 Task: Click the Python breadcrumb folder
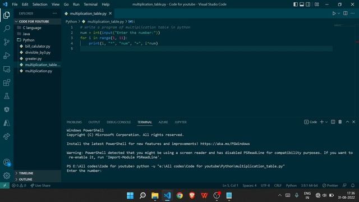pos(71,21)
